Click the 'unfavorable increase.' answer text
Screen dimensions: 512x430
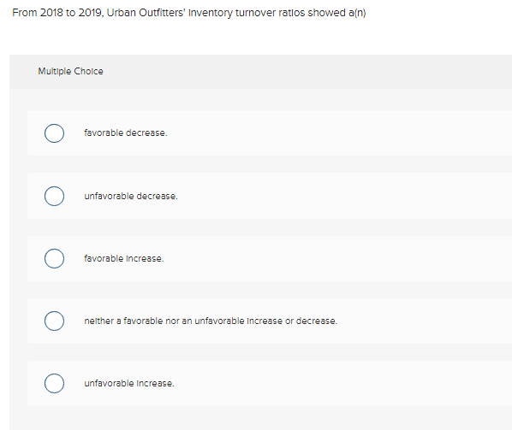point(129,383)
